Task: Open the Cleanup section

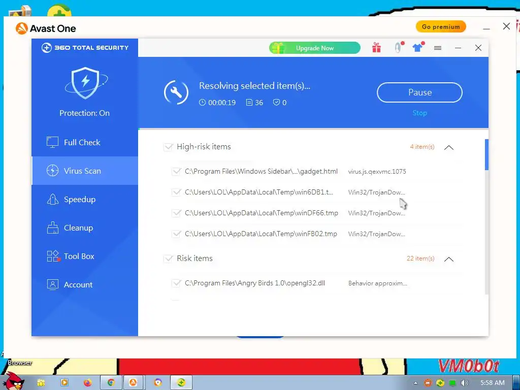Action: (85, 228)
